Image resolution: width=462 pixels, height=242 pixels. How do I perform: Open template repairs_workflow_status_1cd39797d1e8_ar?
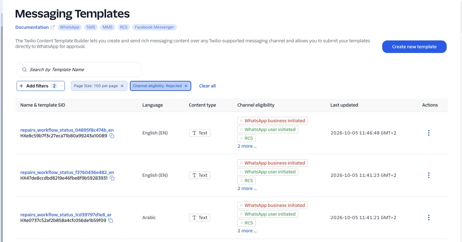(66, 215)
